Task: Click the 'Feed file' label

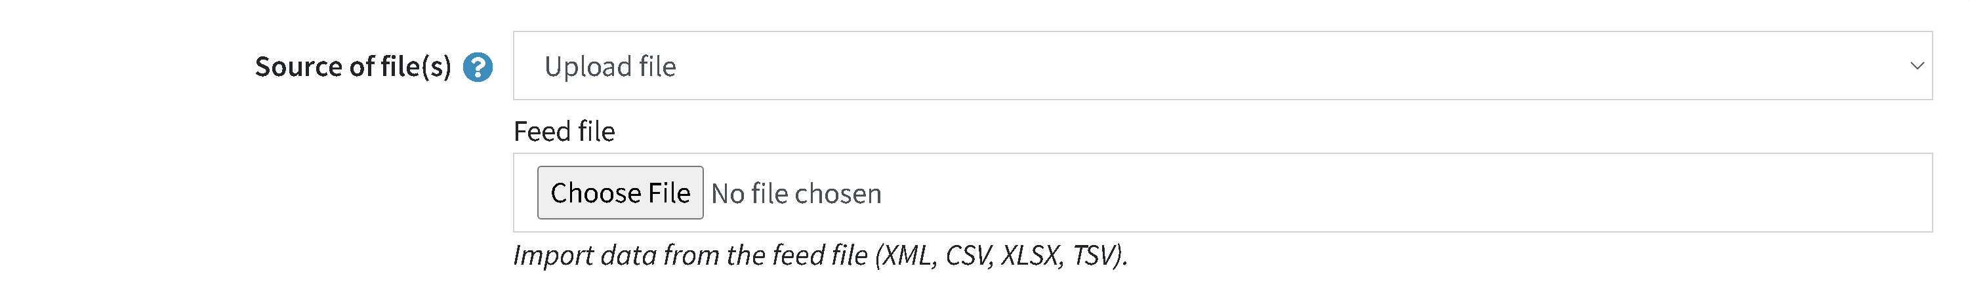Action: (564, 132)
